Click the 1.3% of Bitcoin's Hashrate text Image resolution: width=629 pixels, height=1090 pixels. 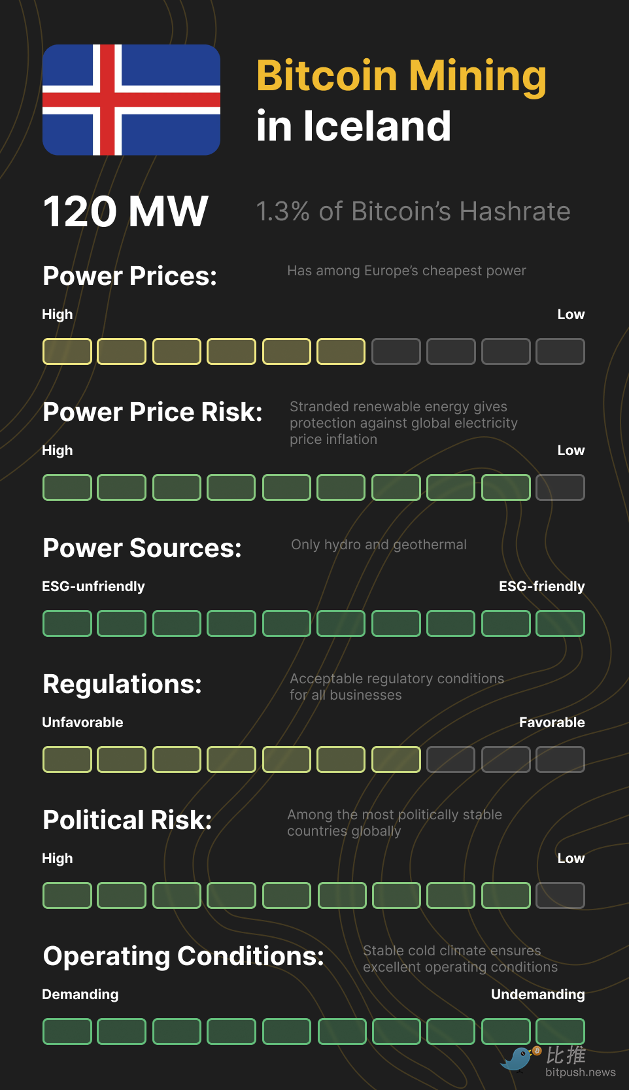[x=413, y=212]
